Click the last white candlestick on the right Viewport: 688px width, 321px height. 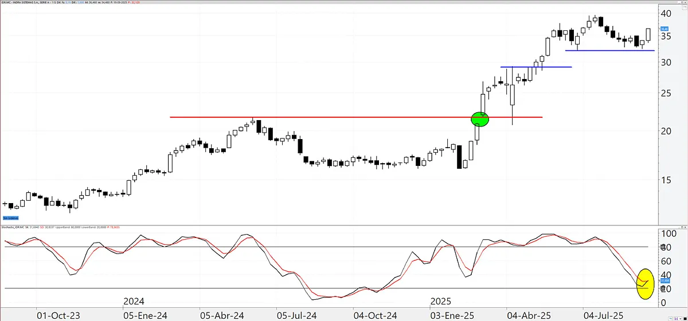pos(648,34)
